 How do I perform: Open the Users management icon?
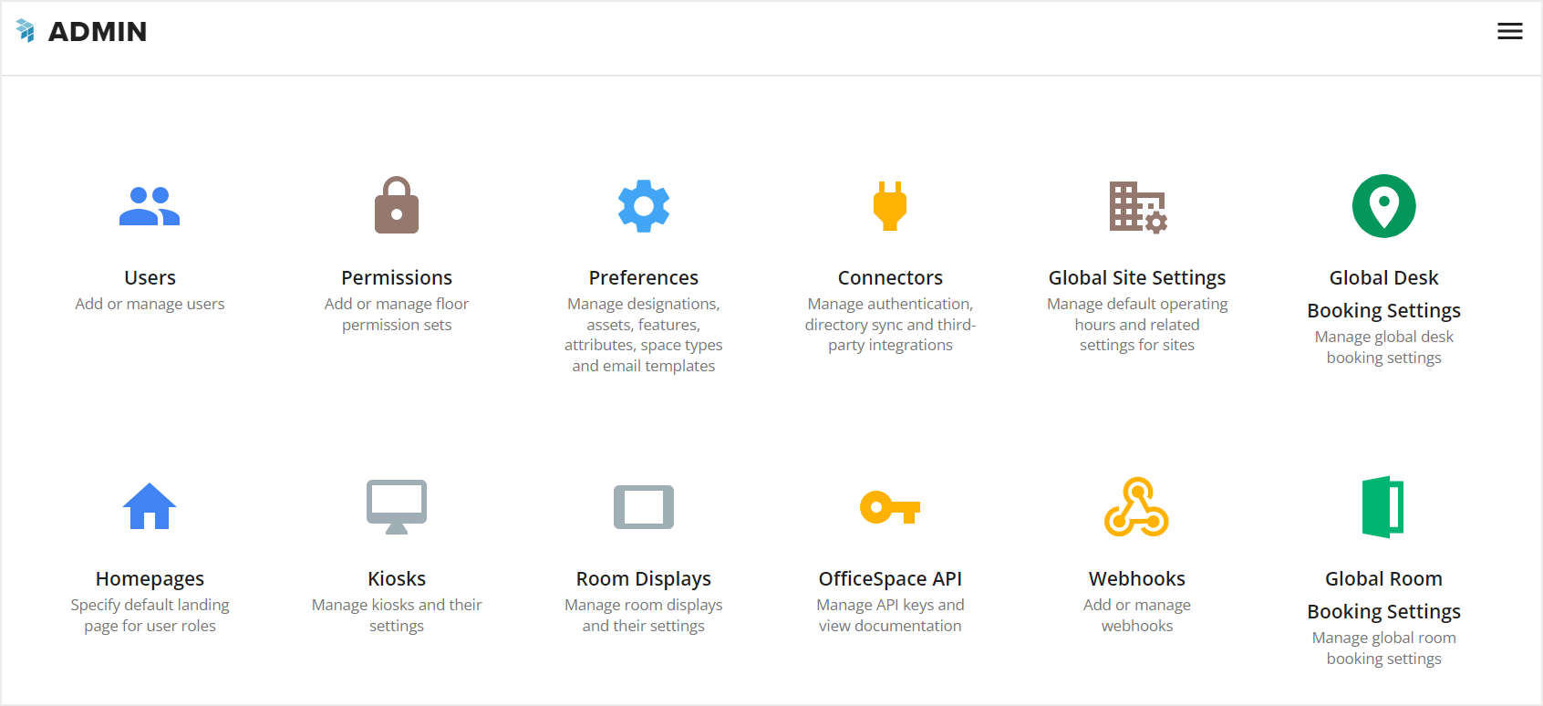click(x=150, y=206)
